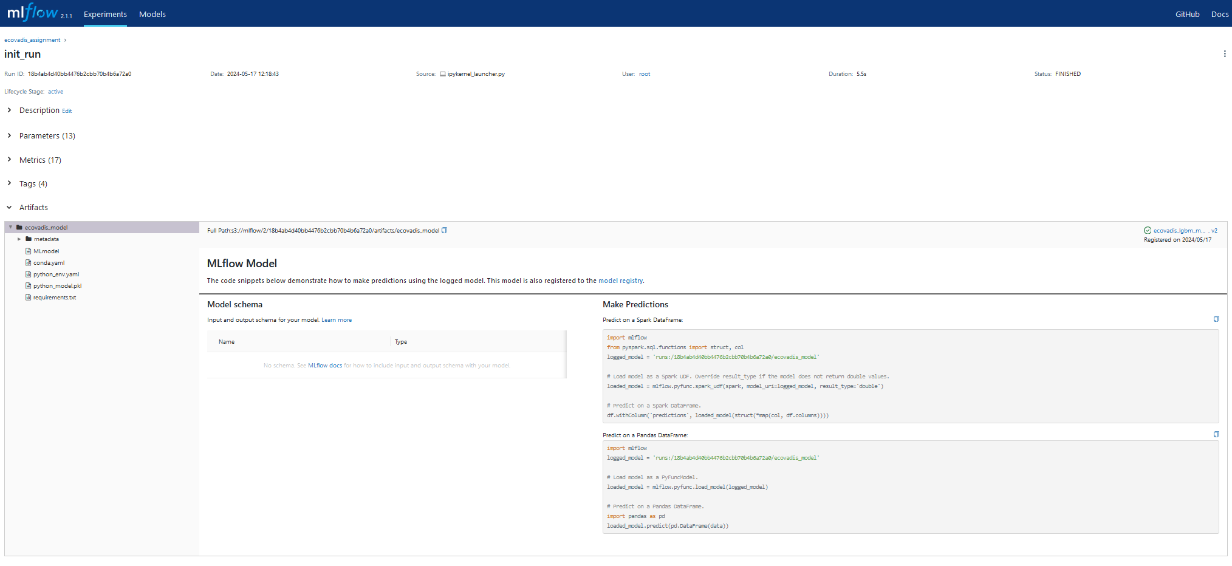1232x566 pixels.
Task: Open the GitHub link in header
Action: coord(1187,14)
